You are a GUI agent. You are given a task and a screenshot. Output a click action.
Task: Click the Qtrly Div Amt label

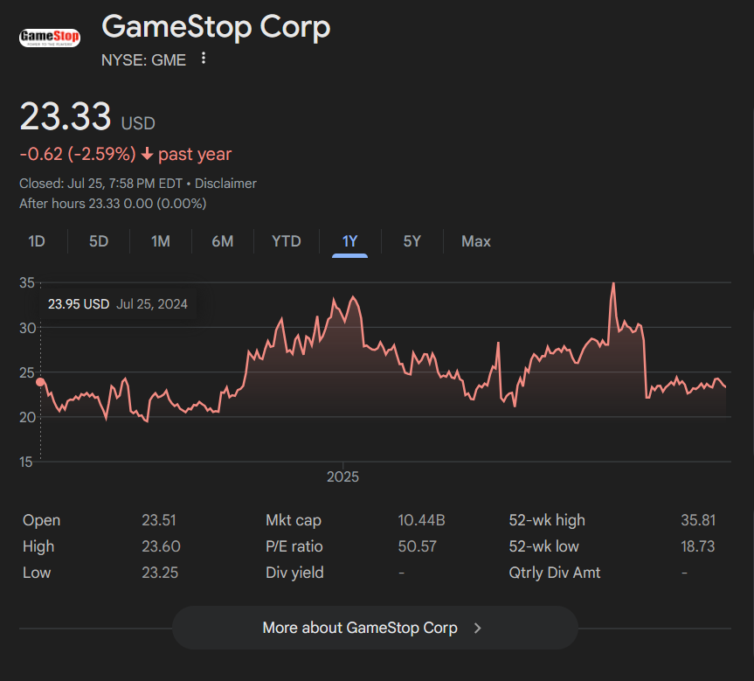click(x=555, y=573)
